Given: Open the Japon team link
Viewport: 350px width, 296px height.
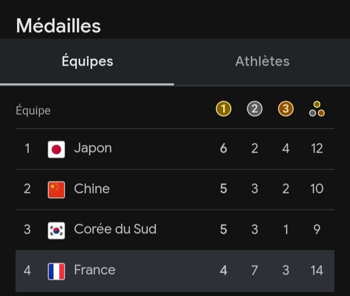Looking at the screenshot, I should click(93, 148).
